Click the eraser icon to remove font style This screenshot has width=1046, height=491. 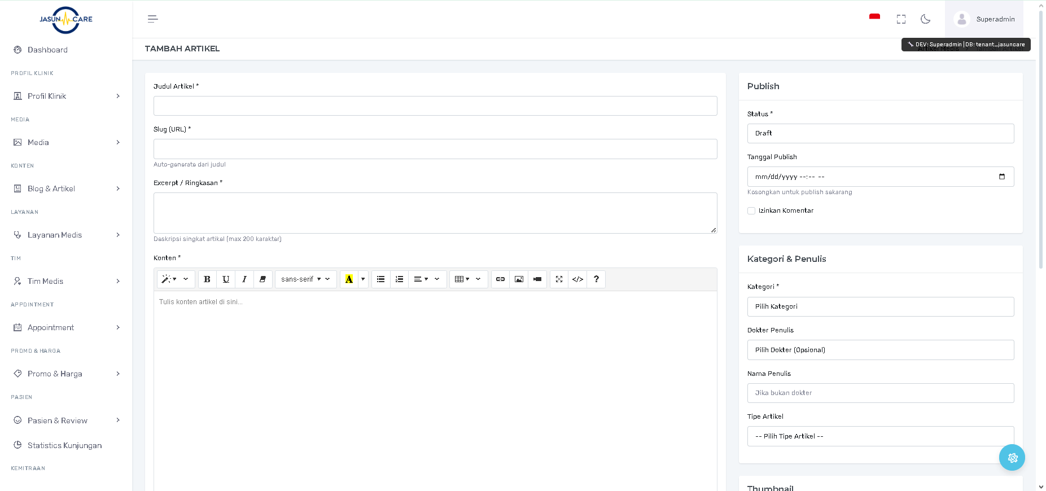click(x=262, y=279)
